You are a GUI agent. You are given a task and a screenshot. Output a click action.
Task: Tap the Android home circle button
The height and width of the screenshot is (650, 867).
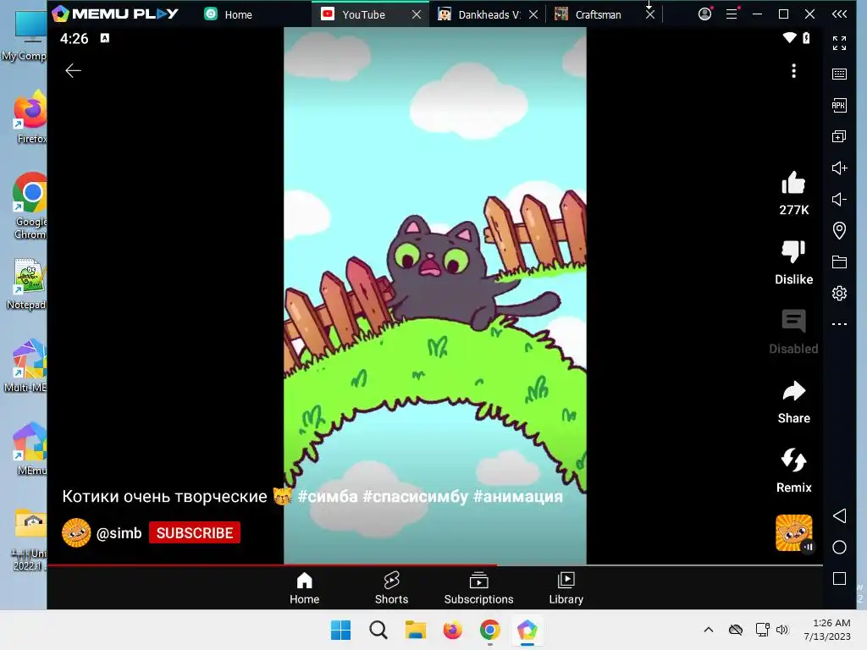pyautogui.click(x=839, y=548)
